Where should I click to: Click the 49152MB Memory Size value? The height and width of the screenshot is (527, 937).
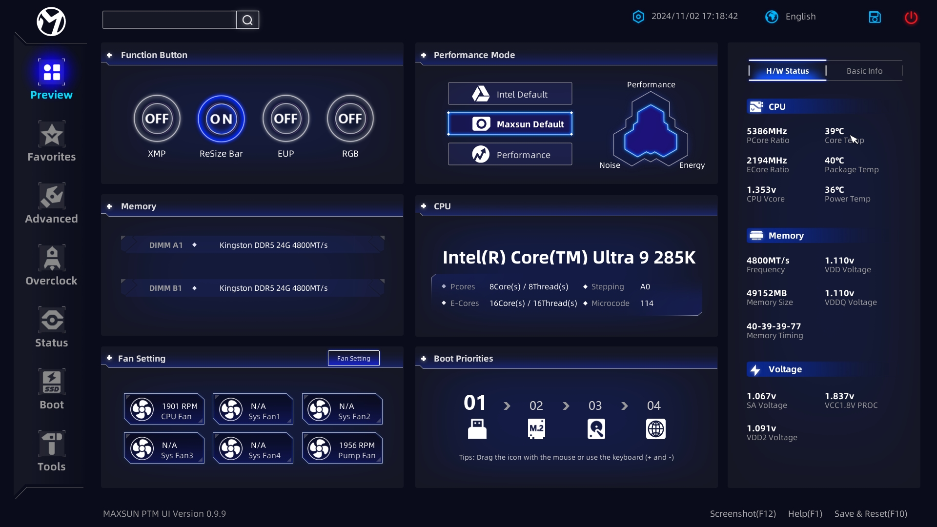[766, 293]
